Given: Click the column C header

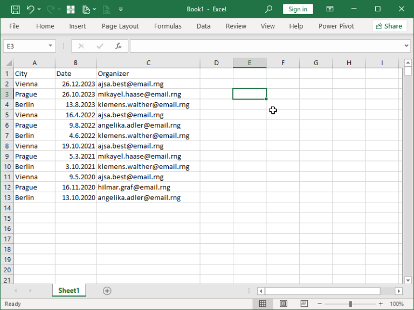Looking at the screenshot, I should point(148,63).
